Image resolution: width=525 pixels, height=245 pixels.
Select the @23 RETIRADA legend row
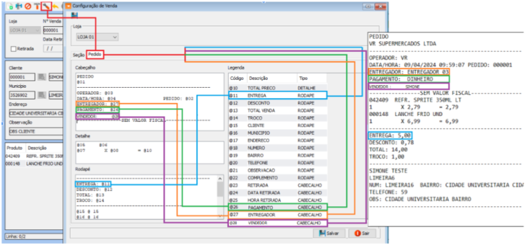[x=278, y=185]
